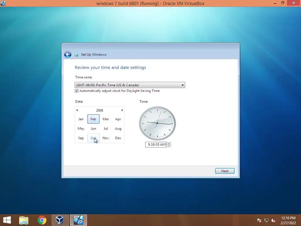Viewport: 301px width, 226px height.
Task: Open File Explorer from taskbar
Action: click(x=24, y=220)
